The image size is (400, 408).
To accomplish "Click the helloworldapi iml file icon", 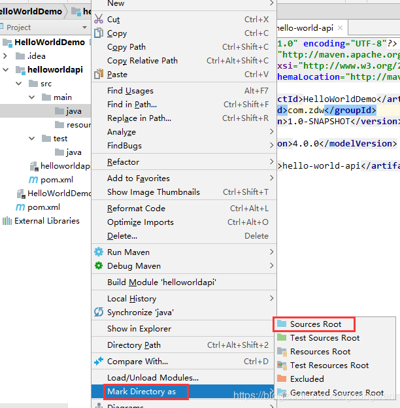I will (34, 166).
